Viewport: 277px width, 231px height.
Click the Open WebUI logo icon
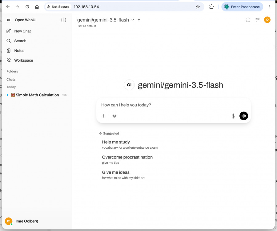(9, 20)
